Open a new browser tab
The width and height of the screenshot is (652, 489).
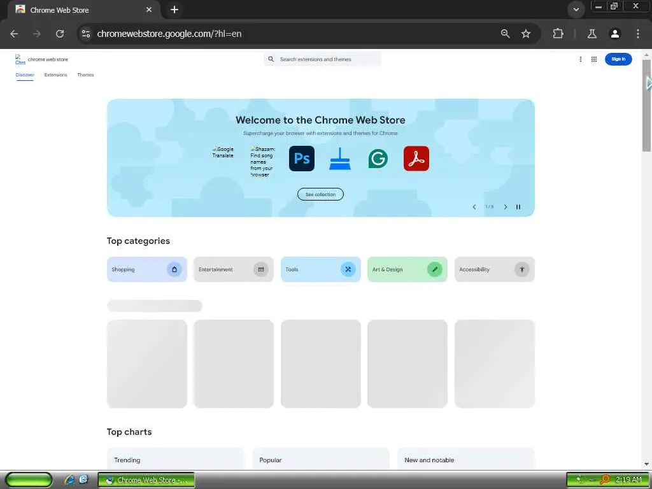pyautogui.click(x=174, y=10)
